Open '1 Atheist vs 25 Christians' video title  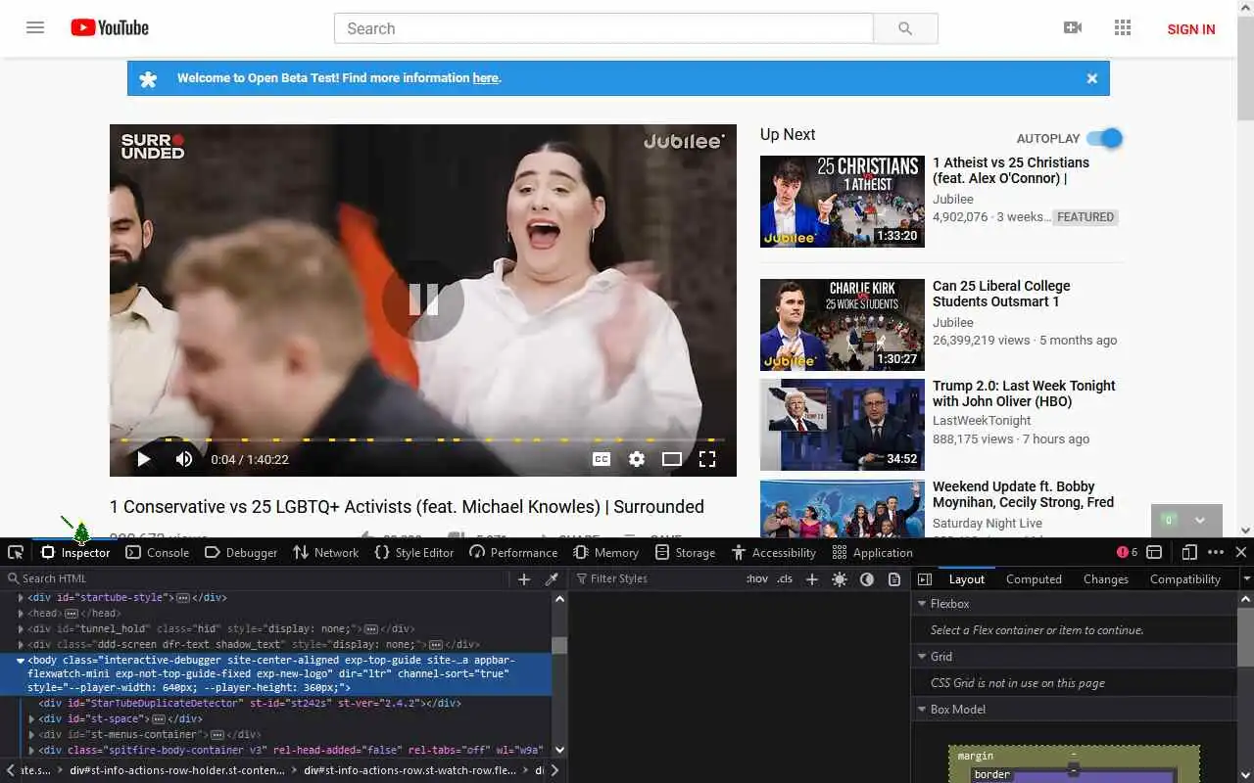pos(1011,170)
